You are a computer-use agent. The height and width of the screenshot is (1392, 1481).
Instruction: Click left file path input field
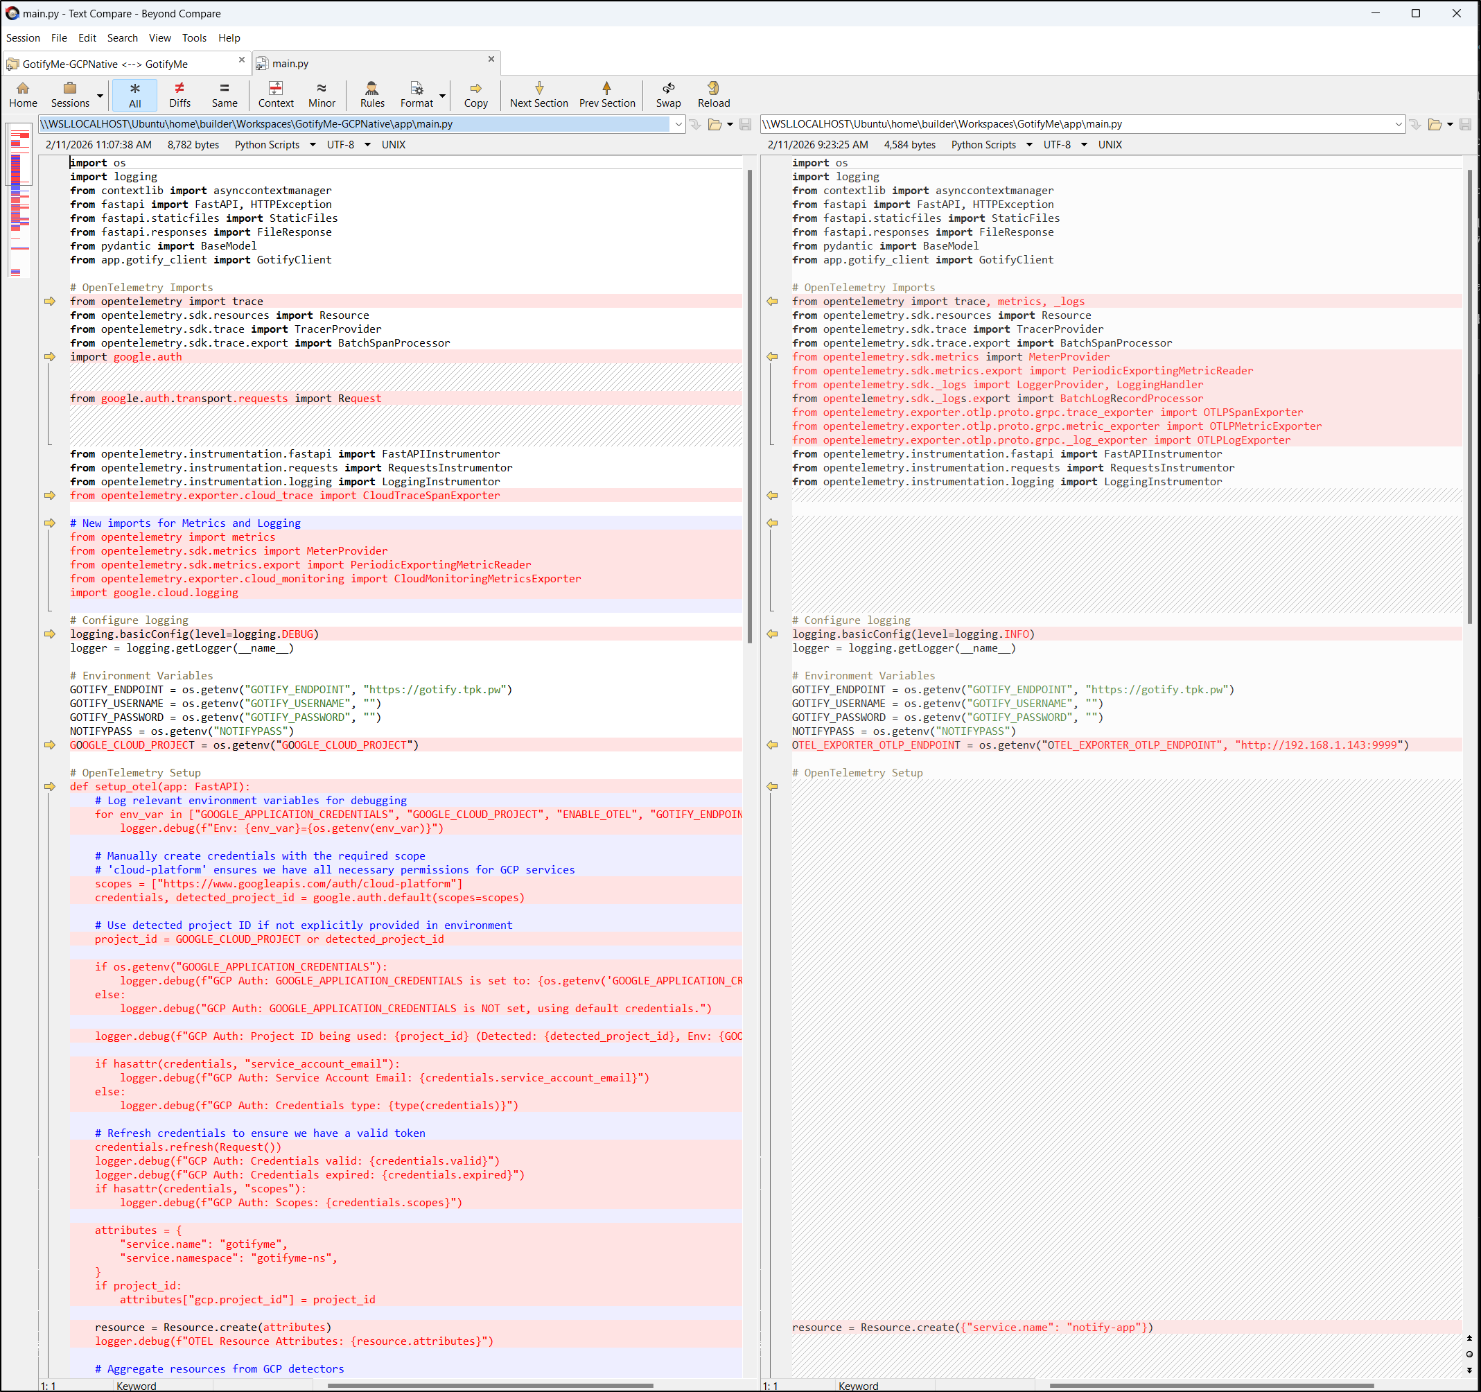click(354, 125)
